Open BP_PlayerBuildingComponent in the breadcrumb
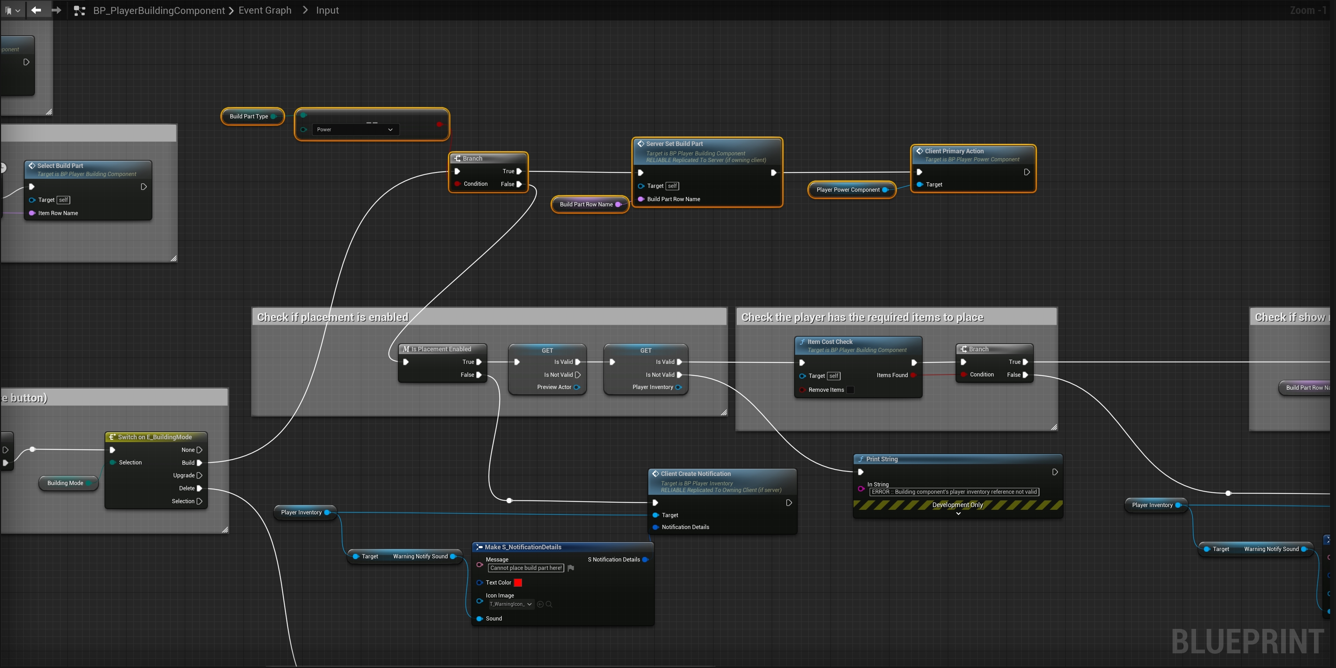The height and width of the screenshot is (668, 1336). (159, 10)
